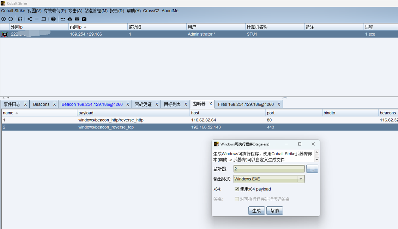The image size is (398, 229).
Task: Open the 攻击(A) menu
Action: click(x=74, y=11)
